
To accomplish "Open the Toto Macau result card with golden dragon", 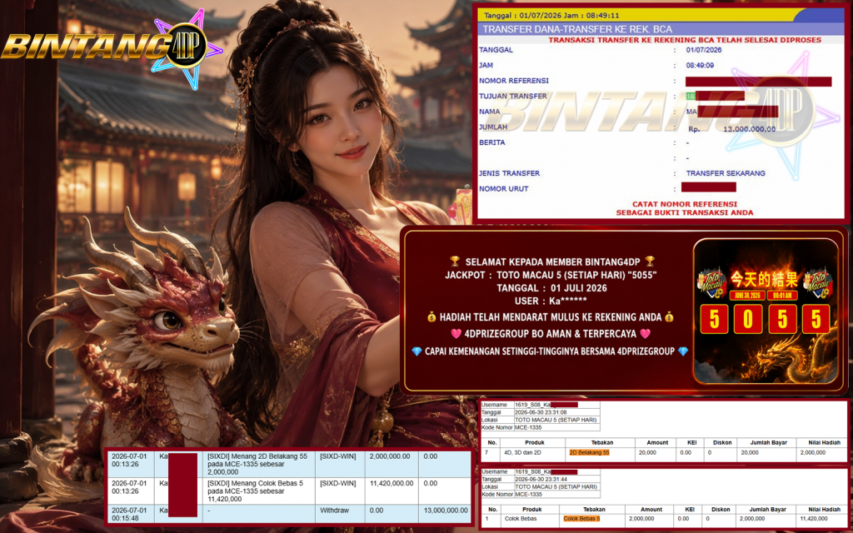I will 766,311.
